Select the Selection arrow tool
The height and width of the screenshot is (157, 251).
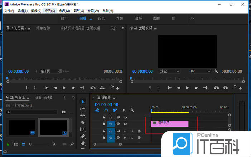[83, 102]
